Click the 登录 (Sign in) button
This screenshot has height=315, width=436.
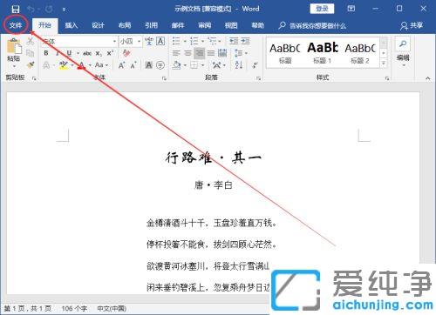(x=322, y=9)
